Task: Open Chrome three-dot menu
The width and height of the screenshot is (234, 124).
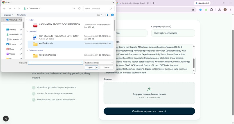Action: (231, 10)
